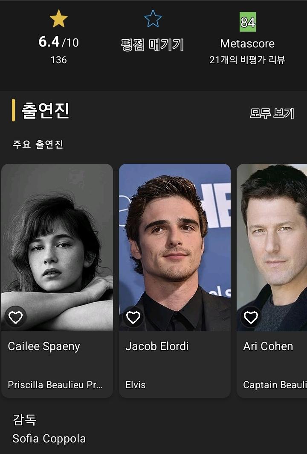Favorite Cailee Spaeny with heart icon

16,317
